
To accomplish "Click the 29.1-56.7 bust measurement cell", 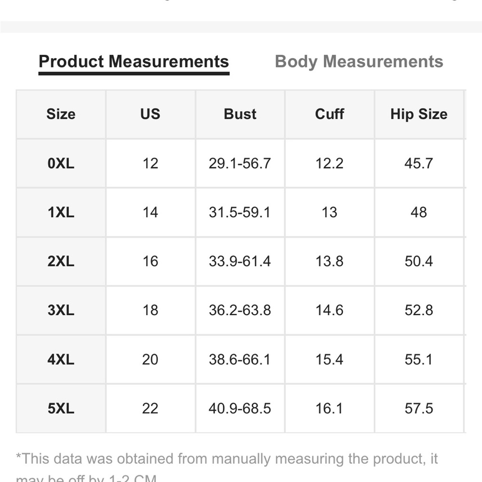I will 240,163.
